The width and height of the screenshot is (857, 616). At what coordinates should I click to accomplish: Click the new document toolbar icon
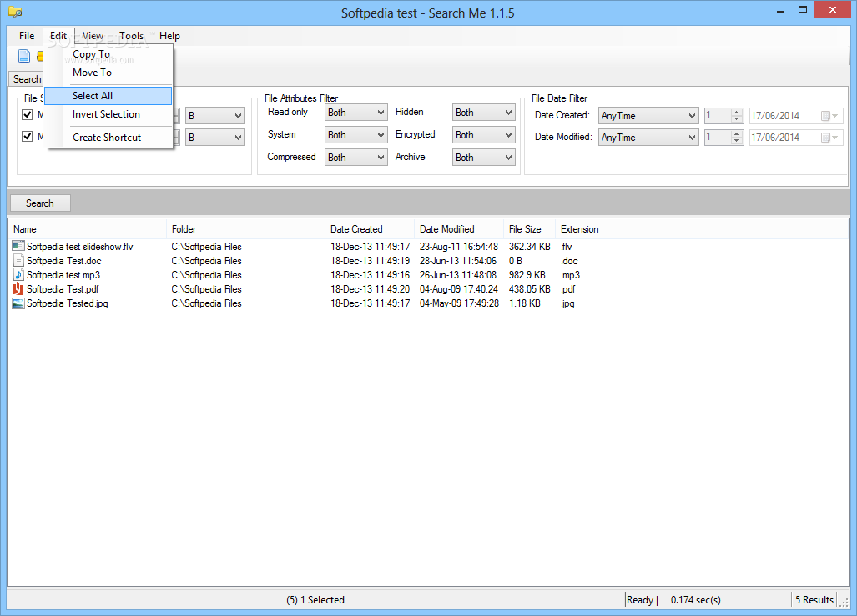coord(24,56)
